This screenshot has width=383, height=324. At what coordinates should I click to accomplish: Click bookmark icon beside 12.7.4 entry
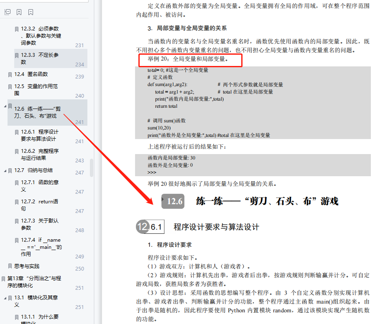[x=17, y=240]
